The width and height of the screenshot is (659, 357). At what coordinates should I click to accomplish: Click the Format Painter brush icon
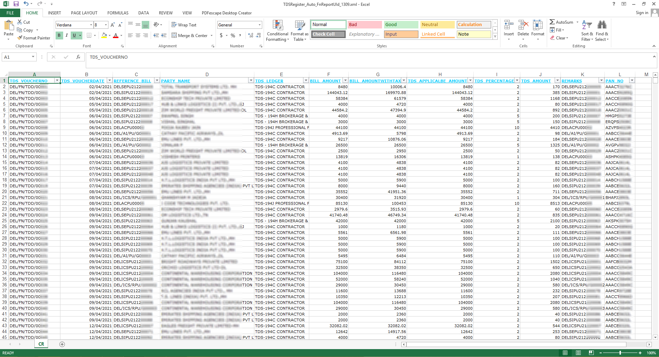tap(20, 38)
